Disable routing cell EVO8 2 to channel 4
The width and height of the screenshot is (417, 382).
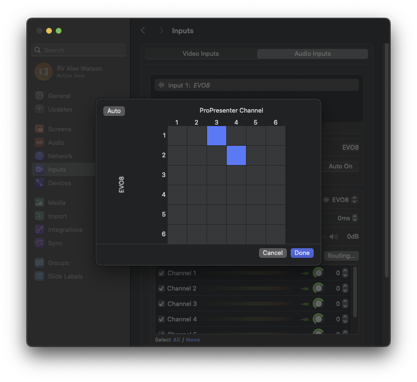236,155
